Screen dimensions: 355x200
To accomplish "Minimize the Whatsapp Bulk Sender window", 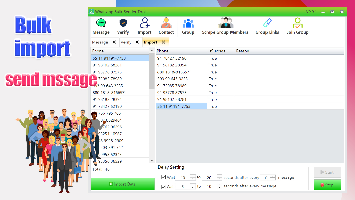I will [323, 12].
